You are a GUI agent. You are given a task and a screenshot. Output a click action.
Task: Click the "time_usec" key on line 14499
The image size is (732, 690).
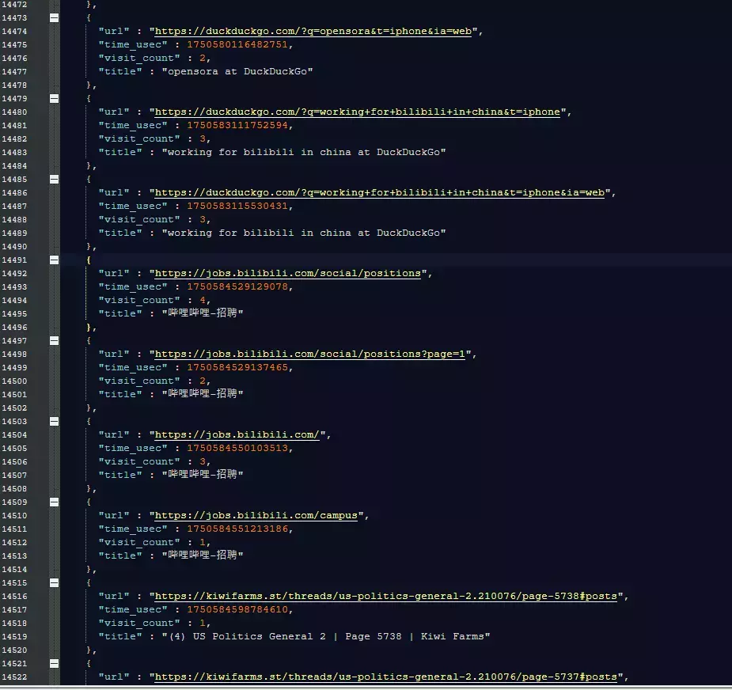click(x=133, y=368)
